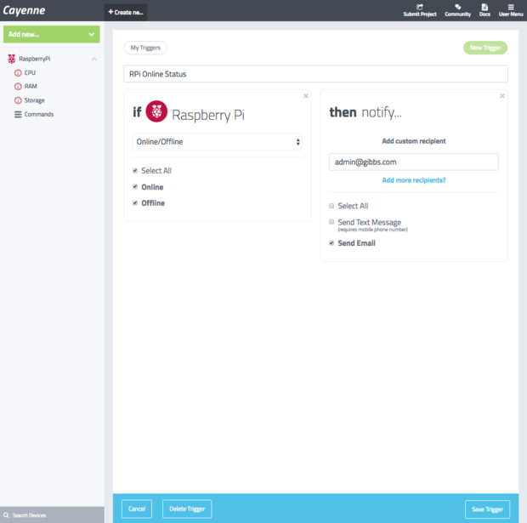Screen dimensions: 527x523
Task: Click Cancel button
Action: (137, 509)
